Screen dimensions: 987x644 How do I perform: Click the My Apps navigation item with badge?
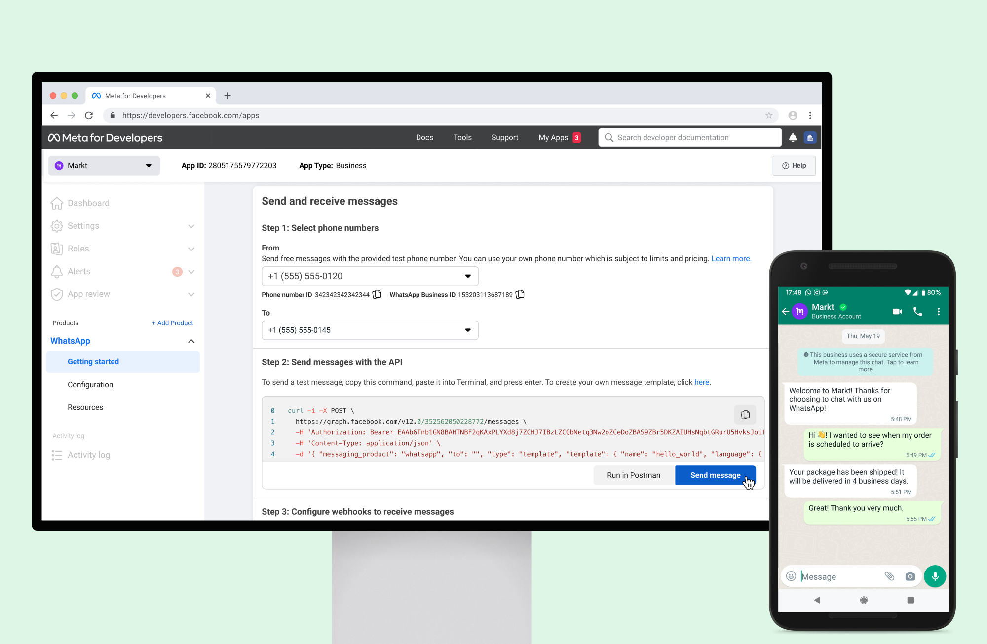coord(560,137)
